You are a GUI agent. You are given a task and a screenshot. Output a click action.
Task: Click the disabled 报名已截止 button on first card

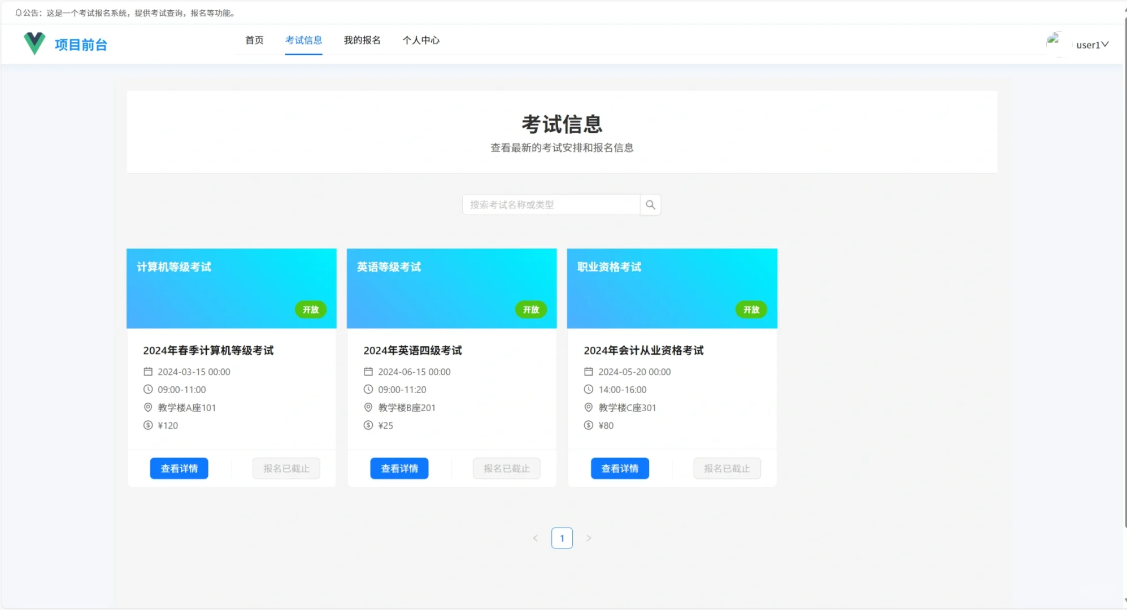click(x=286, y=468)
